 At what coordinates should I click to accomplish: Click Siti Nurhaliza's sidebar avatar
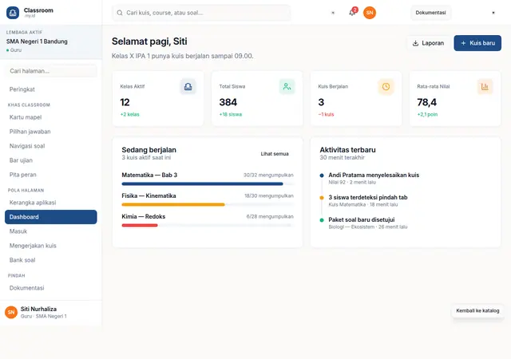pyautogui.click(x=11, y=312)
